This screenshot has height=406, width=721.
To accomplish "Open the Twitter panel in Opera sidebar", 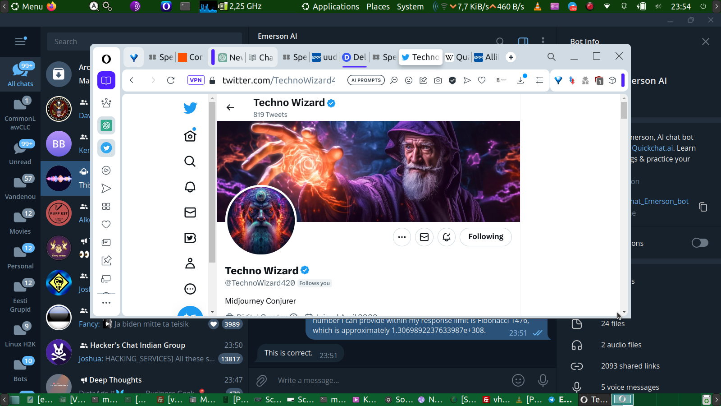I will pyautogui.click(x=106, y=148).
